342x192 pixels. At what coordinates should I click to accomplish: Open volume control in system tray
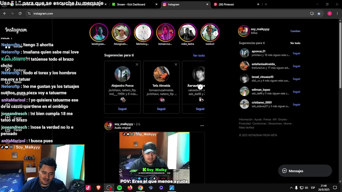[306, 188]
